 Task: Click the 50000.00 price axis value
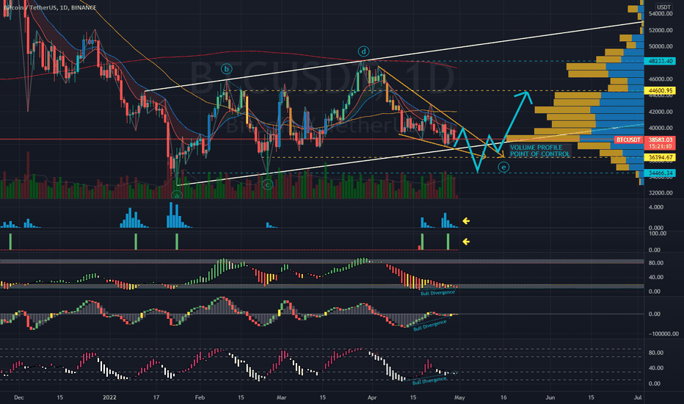[661, 46]
